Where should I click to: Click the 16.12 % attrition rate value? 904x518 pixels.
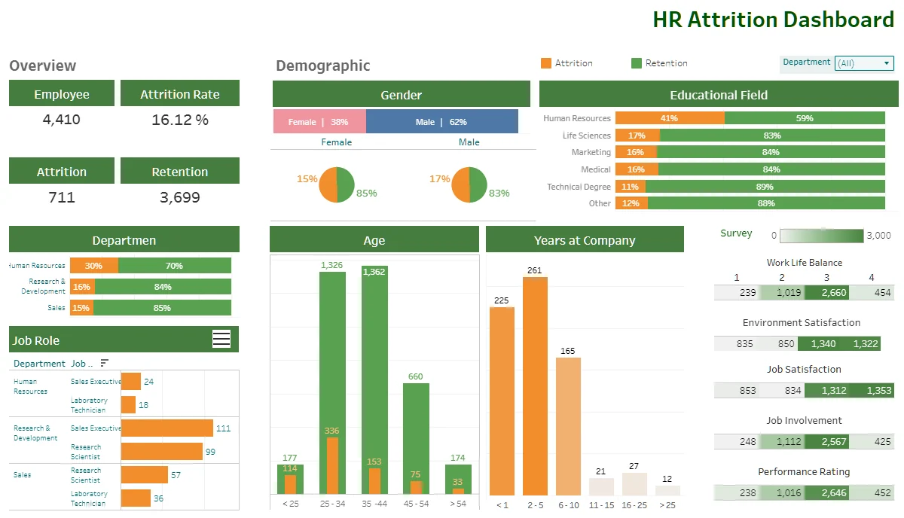pos(180,119)
